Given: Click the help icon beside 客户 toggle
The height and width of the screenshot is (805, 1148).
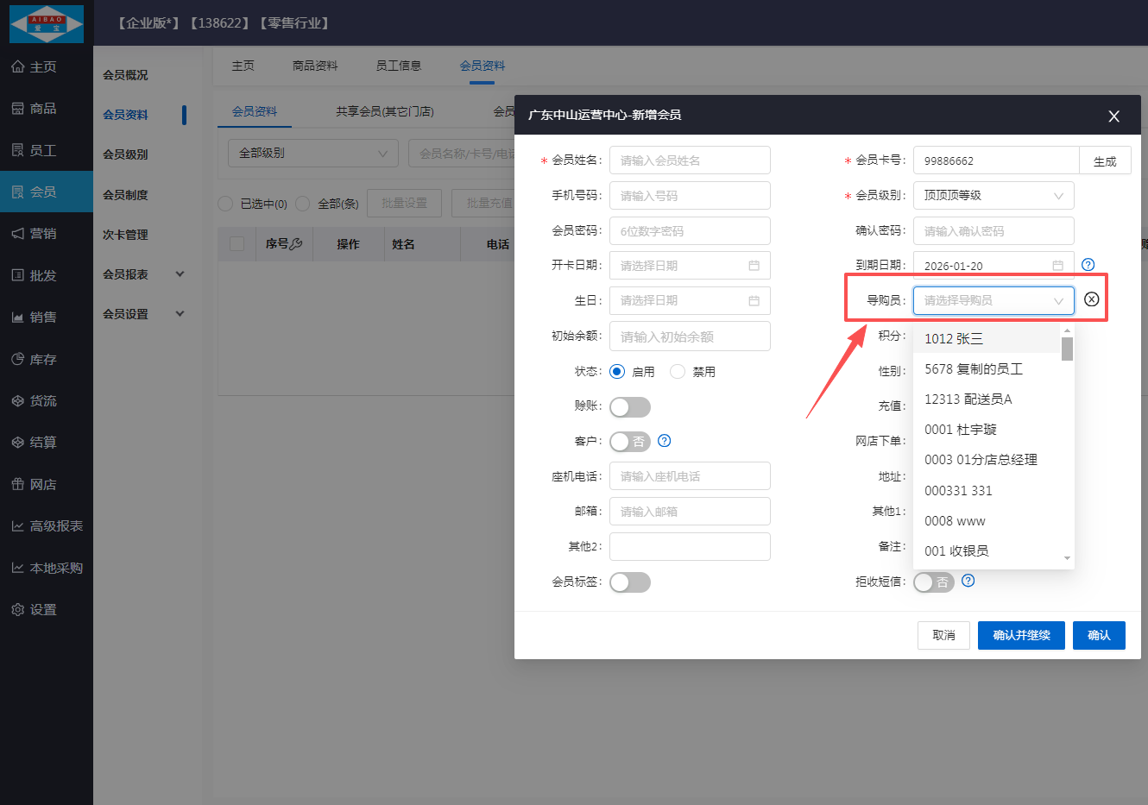Looking at the screenshot, I should pos(664,441).
